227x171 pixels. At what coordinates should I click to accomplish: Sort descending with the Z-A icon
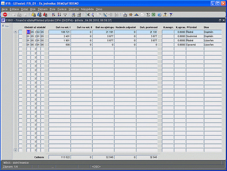tap(59, 15)
